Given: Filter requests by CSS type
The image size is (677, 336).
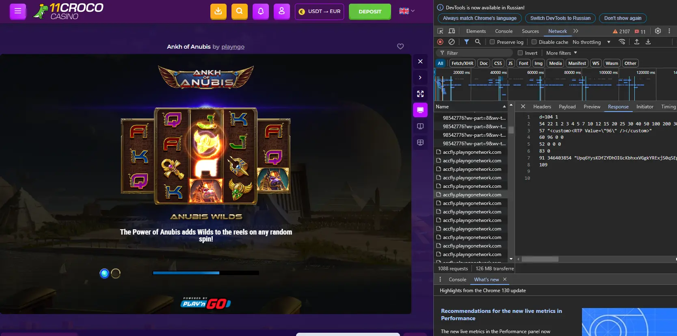Looking at the screenshot, I should point(498,63).
